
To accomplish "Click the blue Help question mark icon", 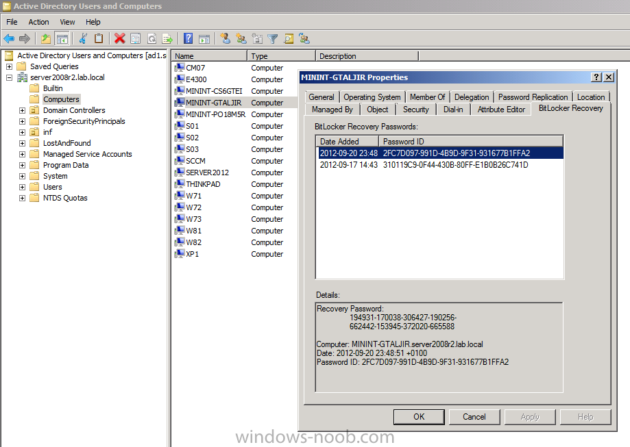I will 188,38.
